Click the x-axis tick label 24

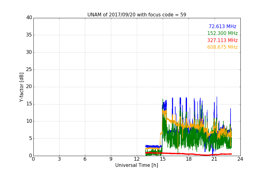pyautogui.click(x=240, y=159)
